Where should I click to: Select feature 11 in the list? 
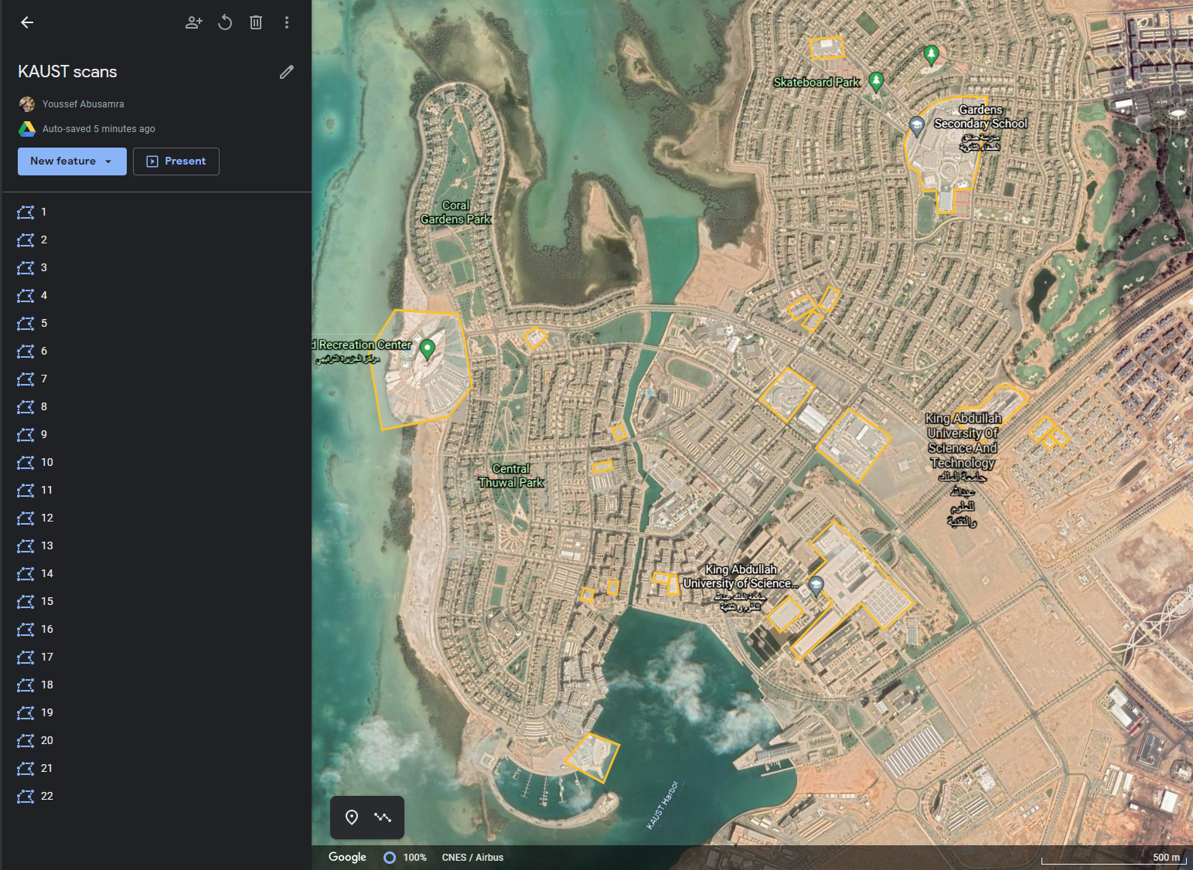156,491
